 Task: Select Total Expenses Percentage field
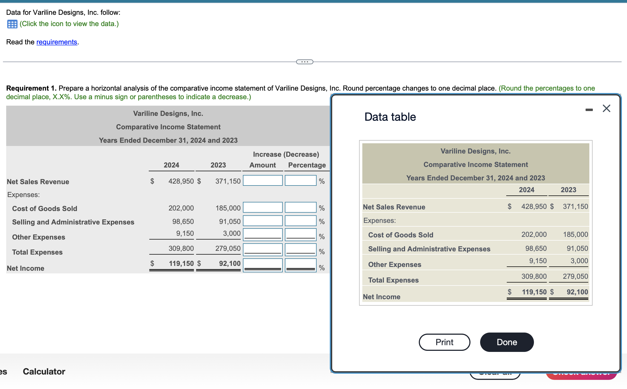301,250
